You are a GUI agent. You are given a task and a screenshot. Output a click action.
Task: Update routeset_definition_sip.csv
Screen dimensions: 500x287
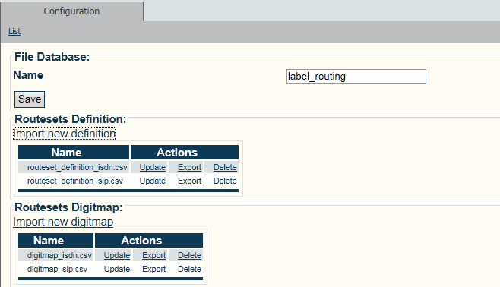(153, 181)
